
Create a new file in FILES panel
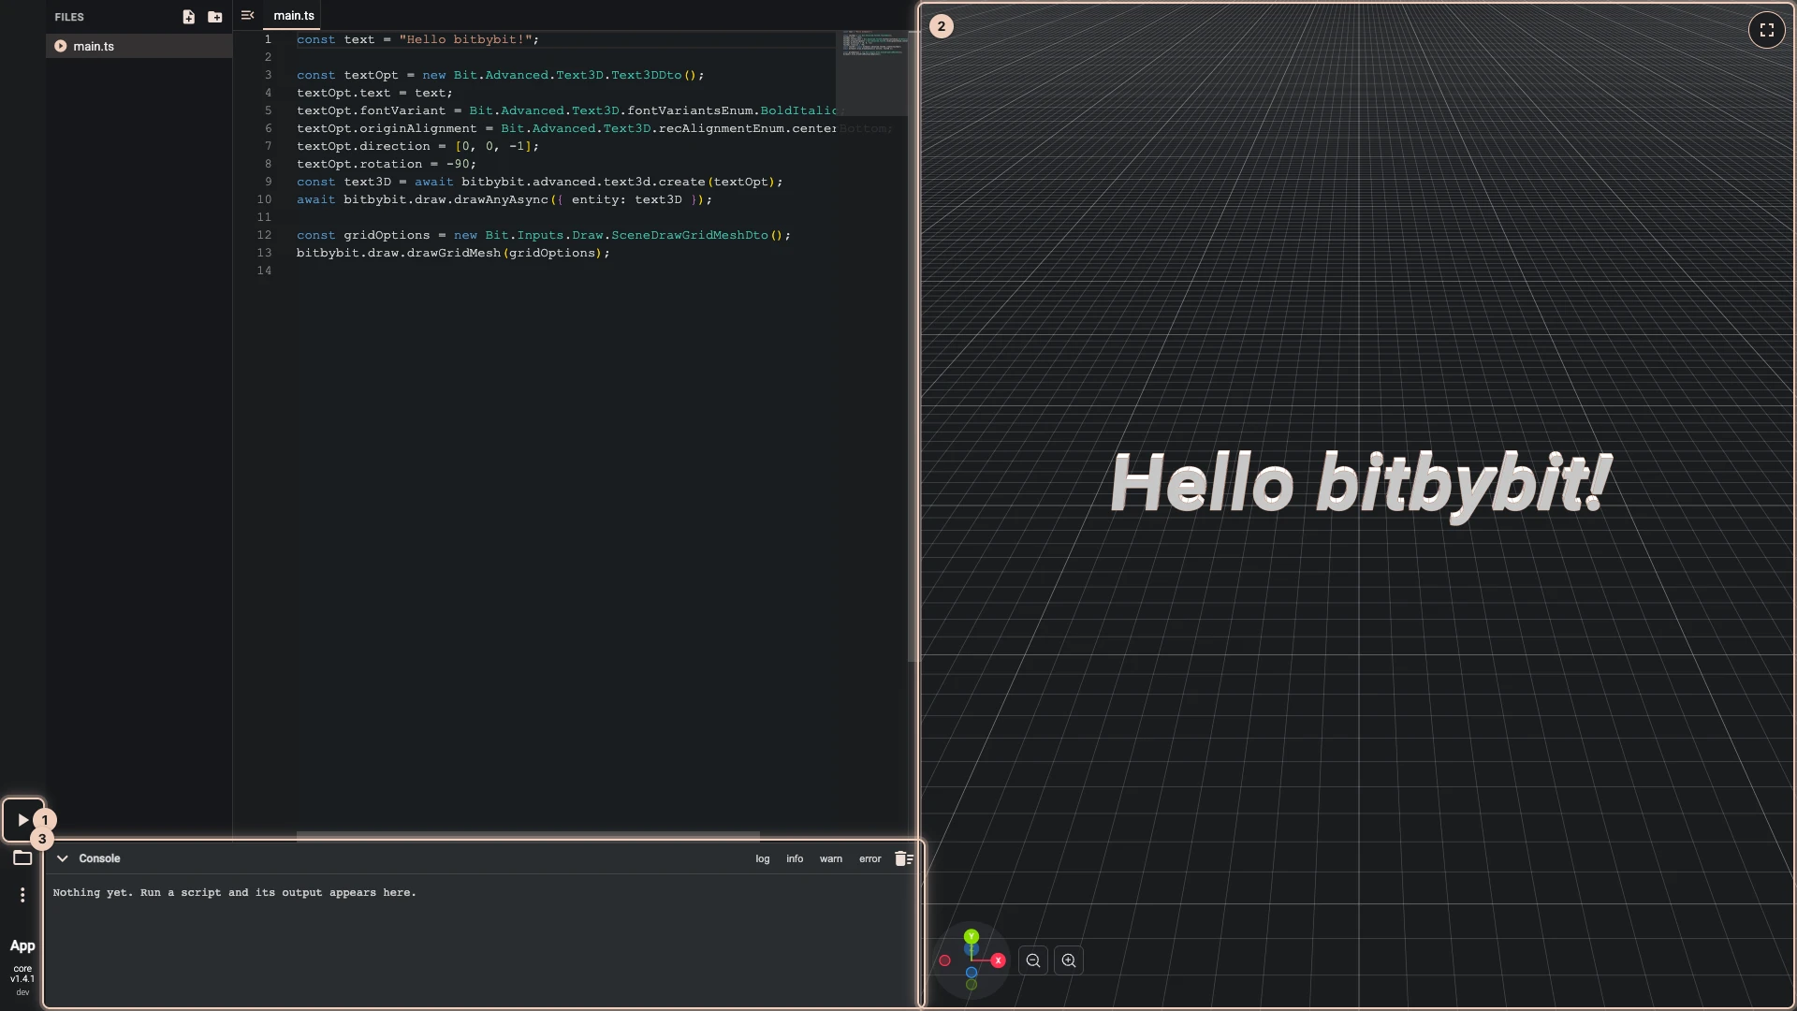tap(188, 17)
